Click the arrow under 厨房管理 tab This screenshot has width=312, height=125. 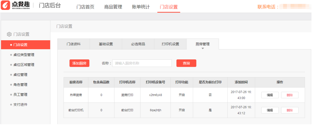203,48
